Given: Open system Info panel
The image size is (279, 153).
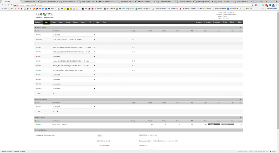Looking at the screenshot, I should [x=232, y=22].
